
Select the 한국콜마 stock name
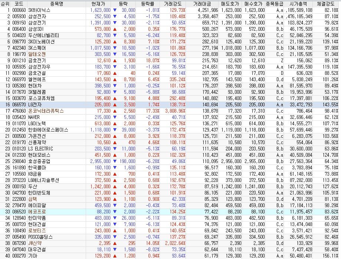point(37,167)
